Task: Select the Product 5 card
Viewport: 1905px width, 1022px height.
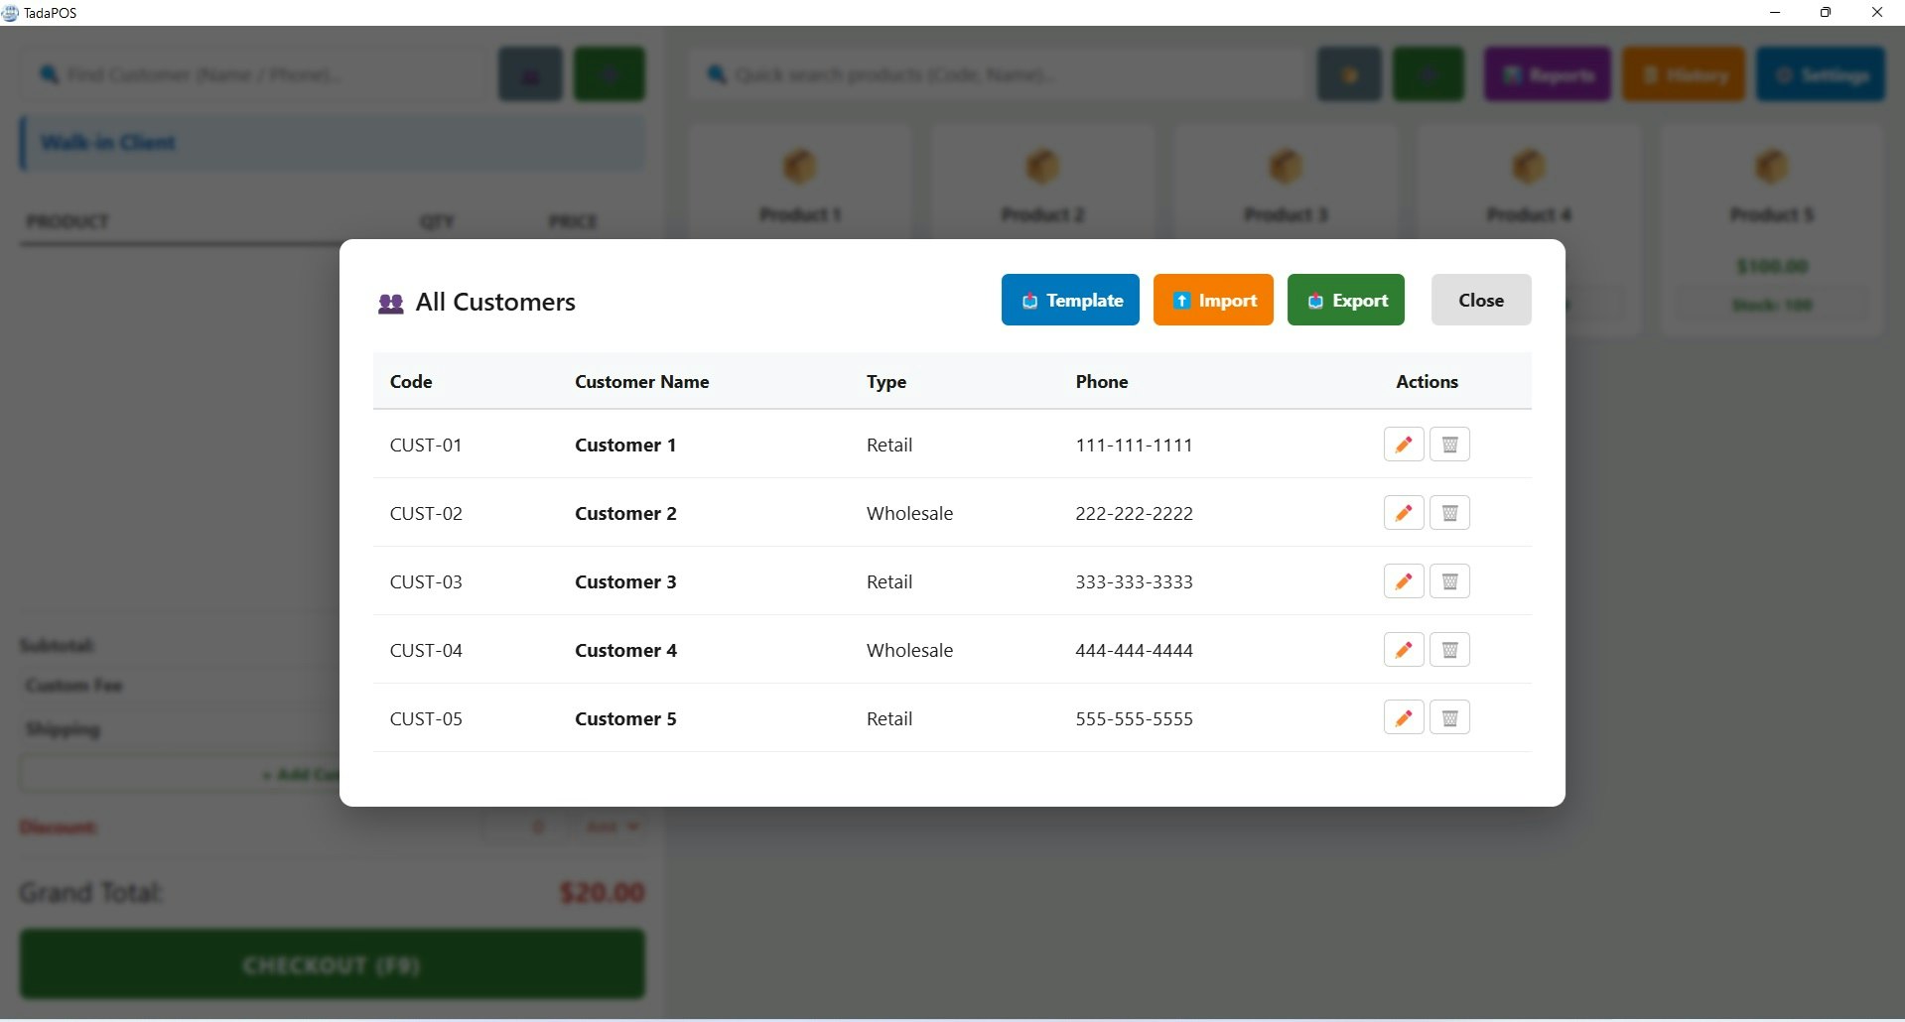Action: [x=1772, y=230]
